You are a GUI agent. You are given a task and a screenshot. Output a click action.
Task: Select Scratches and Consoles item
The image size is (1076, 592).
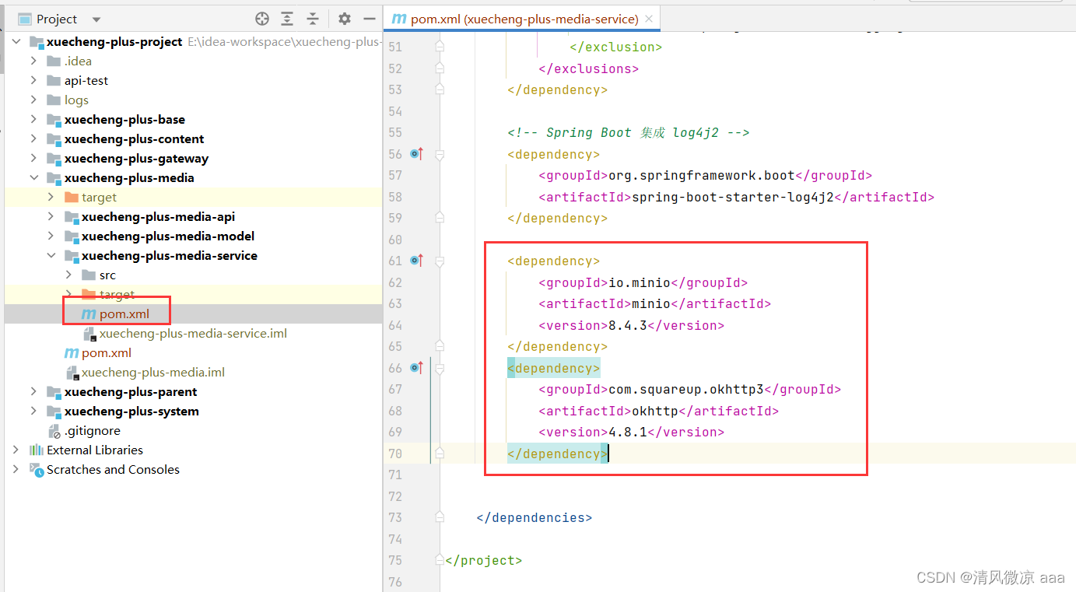tap(113, 469)
